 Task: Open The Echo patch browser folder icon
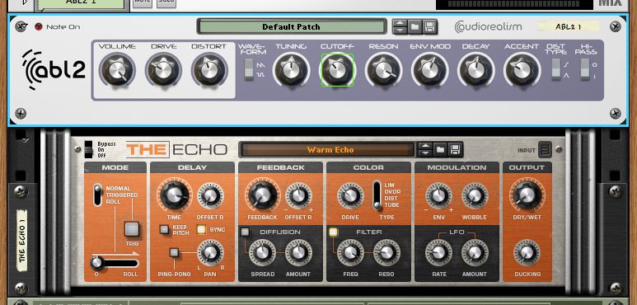point(440,149)
